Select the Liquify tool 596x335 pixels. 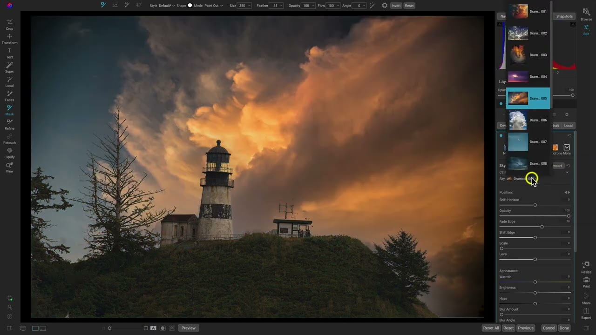[x=9, y=153]
